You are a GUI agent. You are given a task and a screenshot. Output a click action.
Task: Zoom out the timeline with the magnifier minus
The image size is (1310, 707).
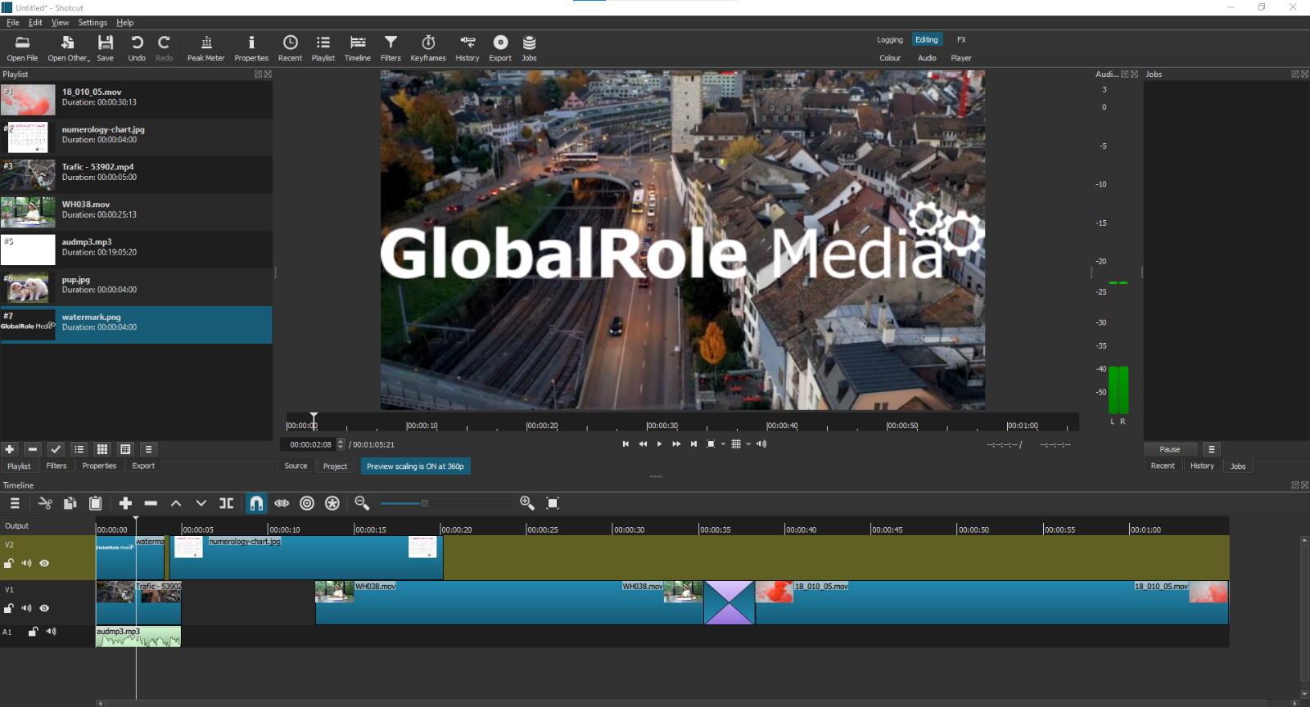click(x=362, y=503)
